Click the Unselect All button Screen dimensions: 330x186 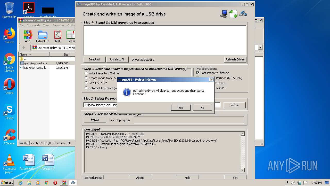click(x=117, y=59)
